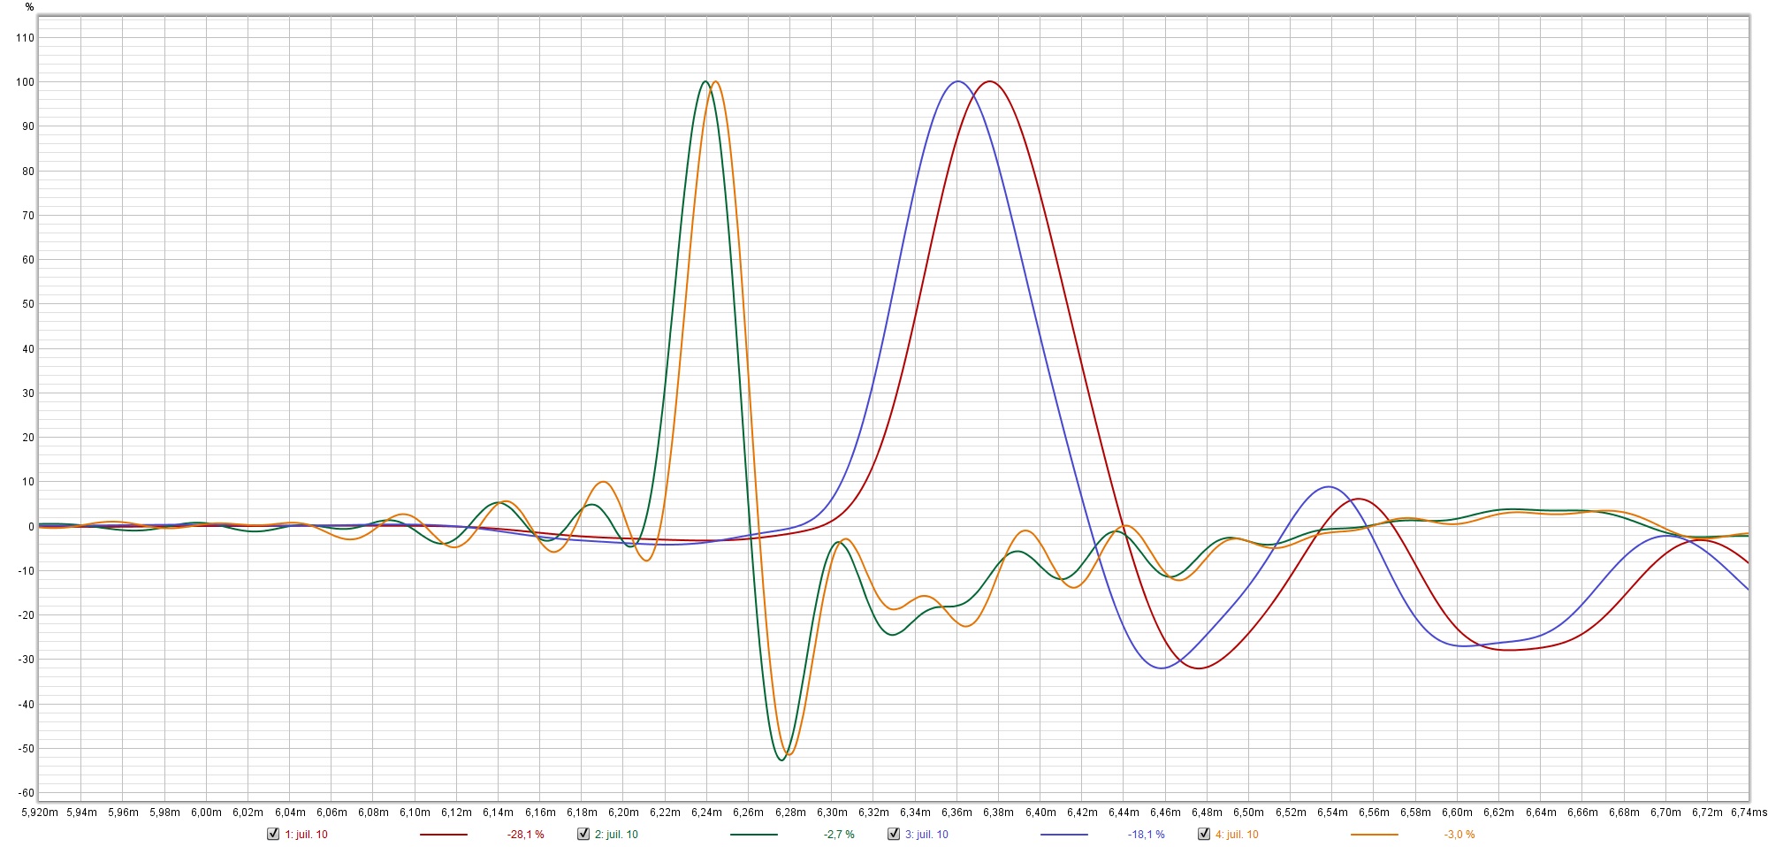Click the '1: juil. 10' legend label
The height and width of the screenshot is (847, 1768).
(306, 835)
